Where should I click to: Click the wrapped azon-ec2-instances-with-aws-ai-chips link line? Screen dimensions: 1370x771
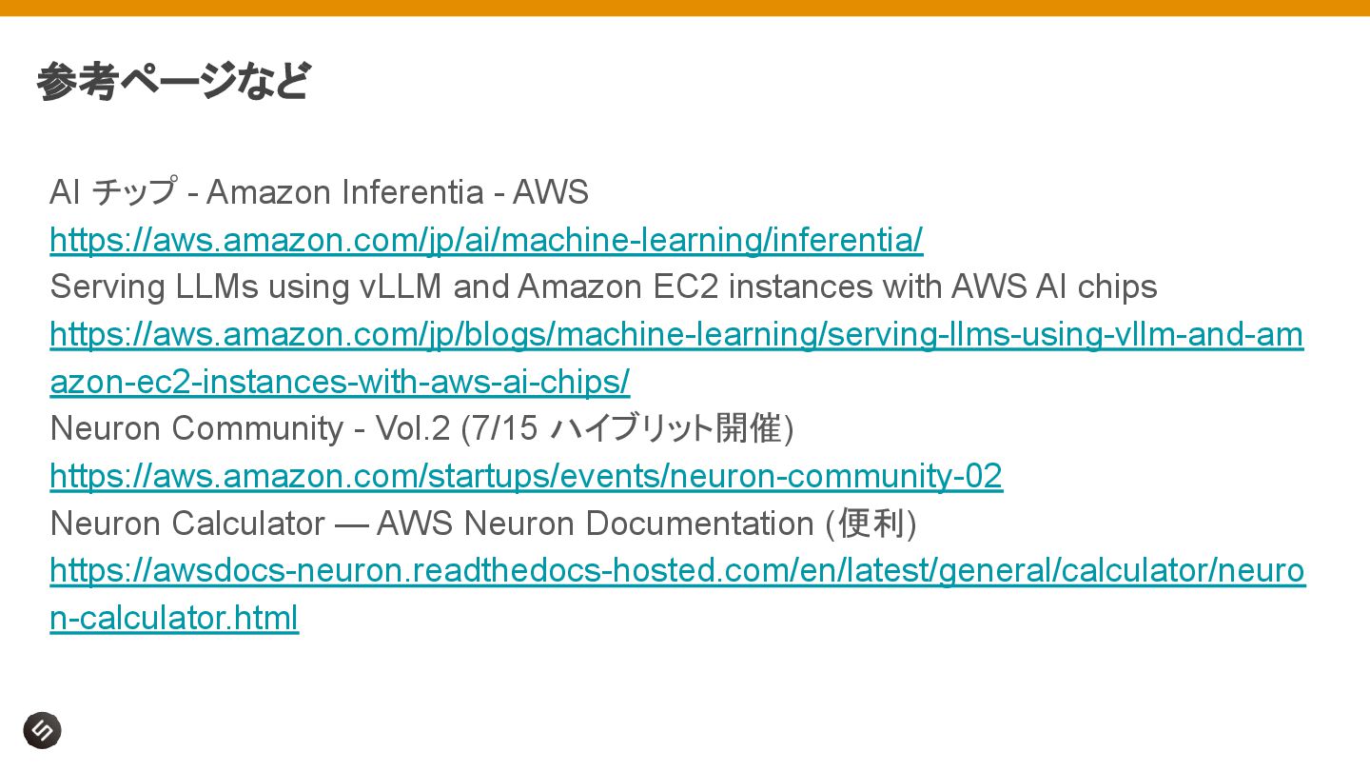tap(340, 382)
